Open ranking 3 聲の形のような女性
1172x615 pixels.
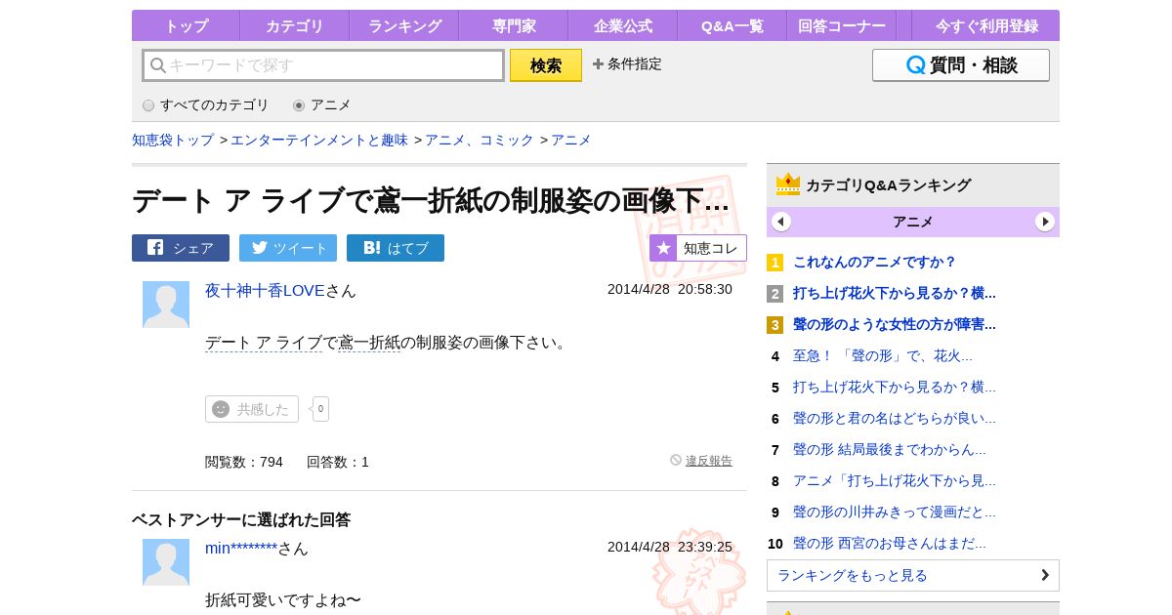(895, 324)
